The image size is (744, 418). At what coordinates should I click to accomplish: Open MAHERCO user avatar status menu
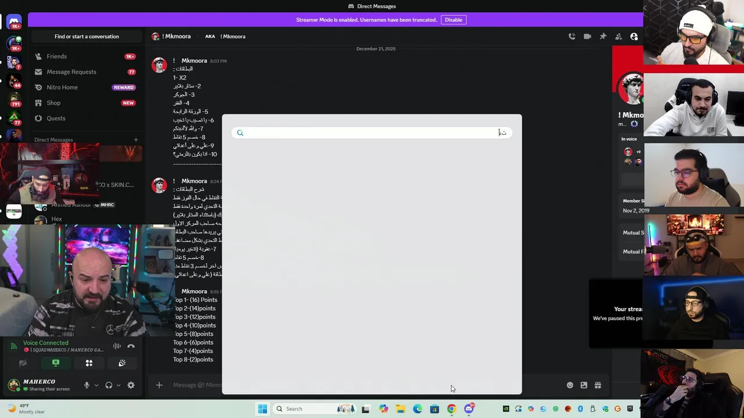point(14,384)
